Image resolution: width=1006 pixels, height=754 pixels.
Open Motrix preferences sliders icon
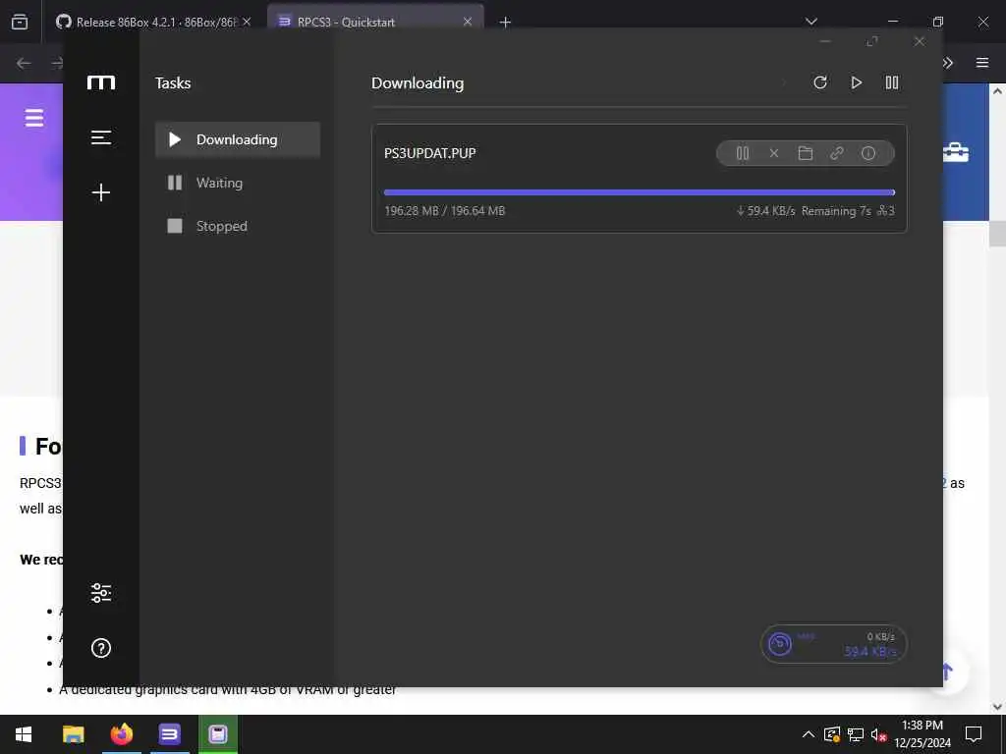click(x=101, y=593)
